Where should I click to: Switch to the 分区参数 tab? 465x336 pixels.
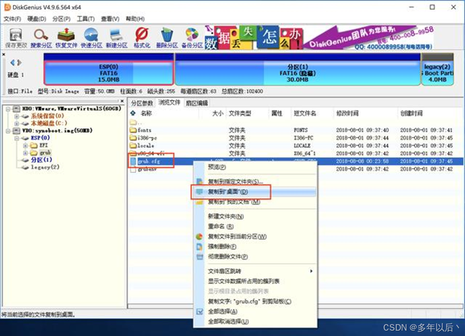pos(142,103)
